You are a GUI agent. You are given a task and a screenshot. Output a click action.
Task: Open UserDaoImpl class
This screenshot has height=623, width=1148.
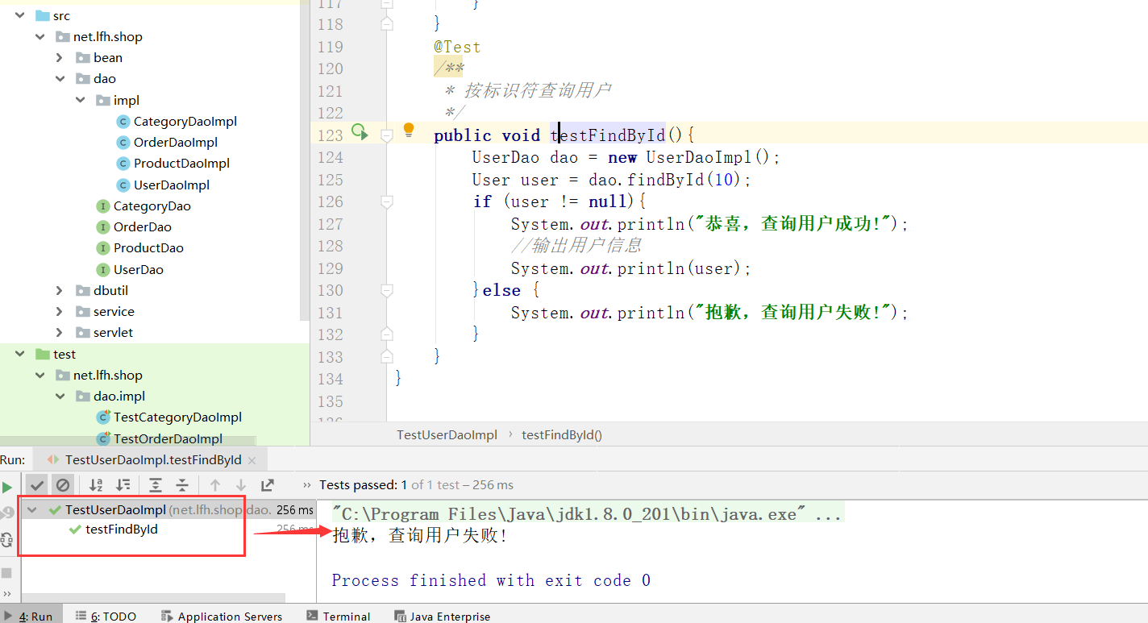coord(172,185)
